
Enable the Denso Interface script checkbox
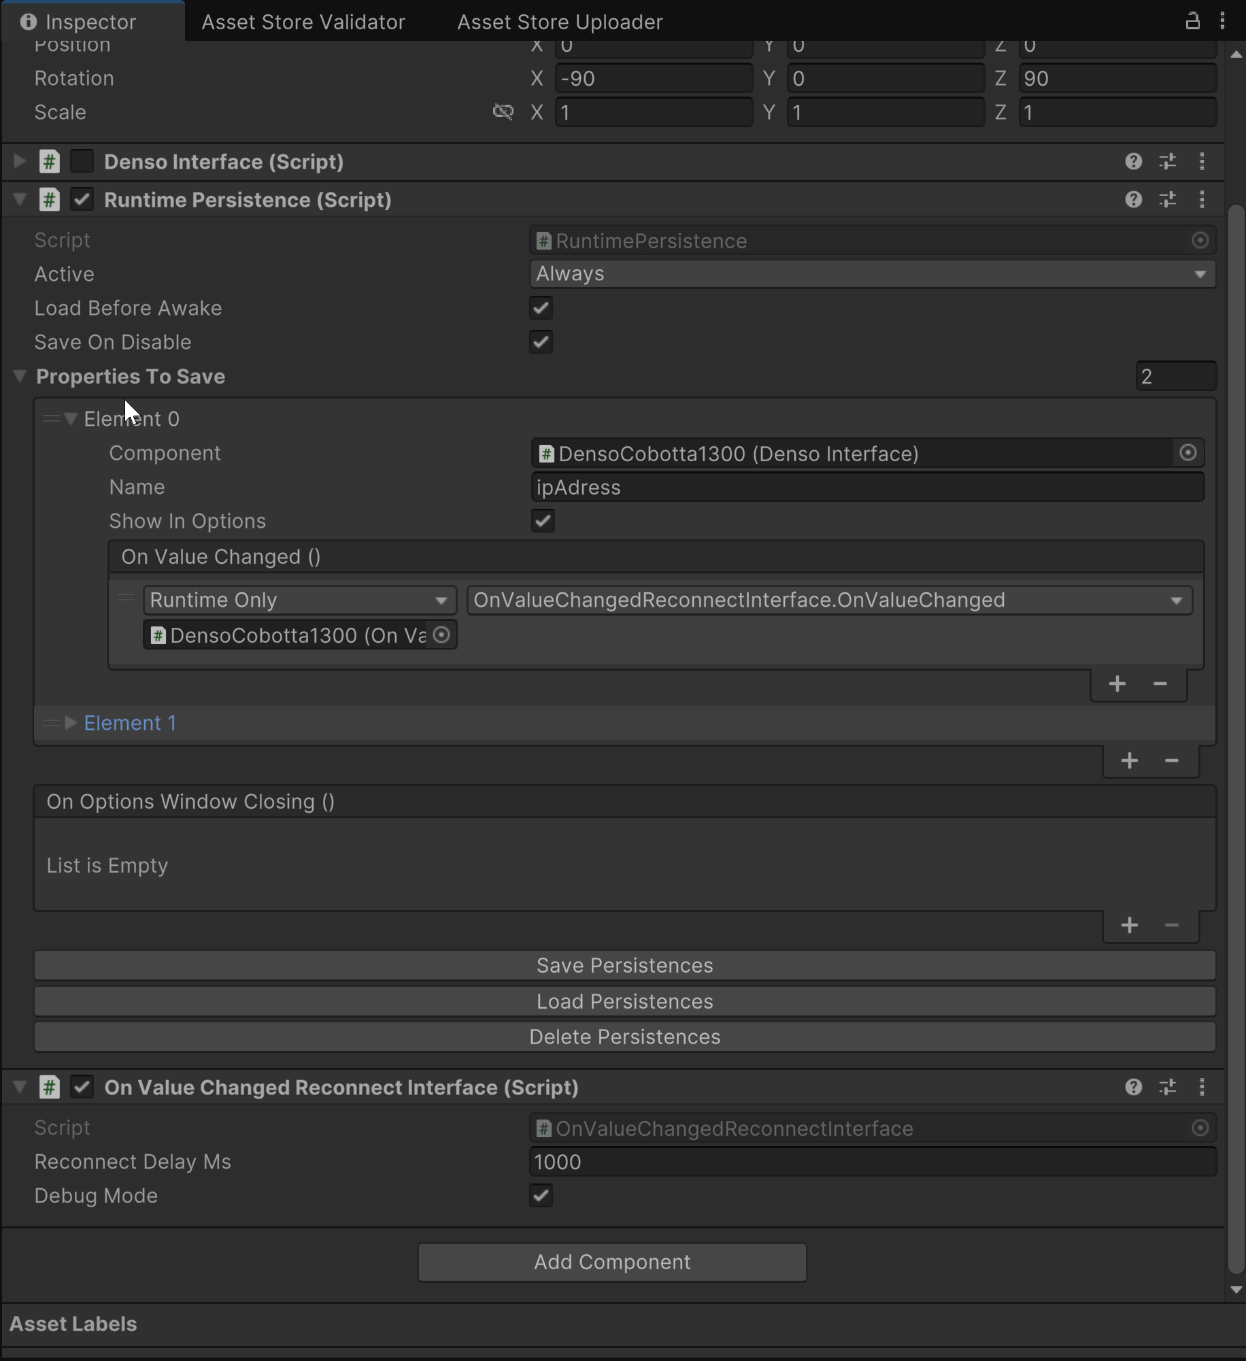coord(82,162)
